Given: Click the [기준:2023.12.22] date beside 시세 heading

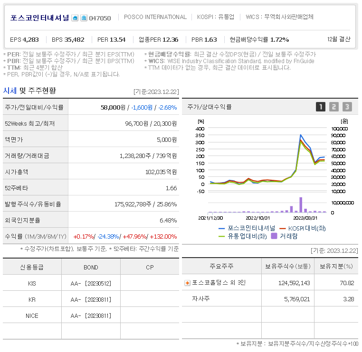Looking at the screenshot, I should pos(156,92).
